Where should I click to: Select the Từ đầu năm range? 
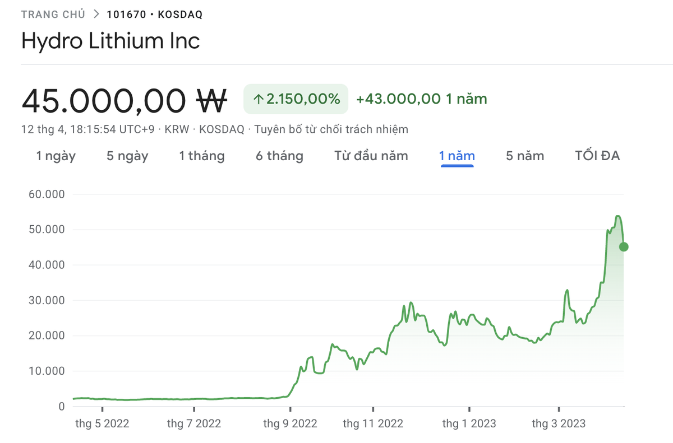tap(371, 156)
